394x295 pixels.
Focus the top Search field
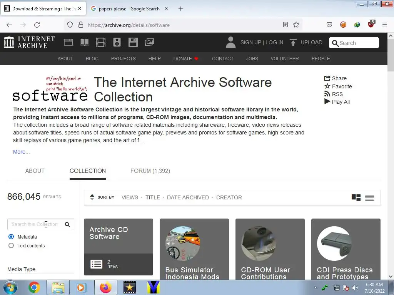tap(354, 43)
